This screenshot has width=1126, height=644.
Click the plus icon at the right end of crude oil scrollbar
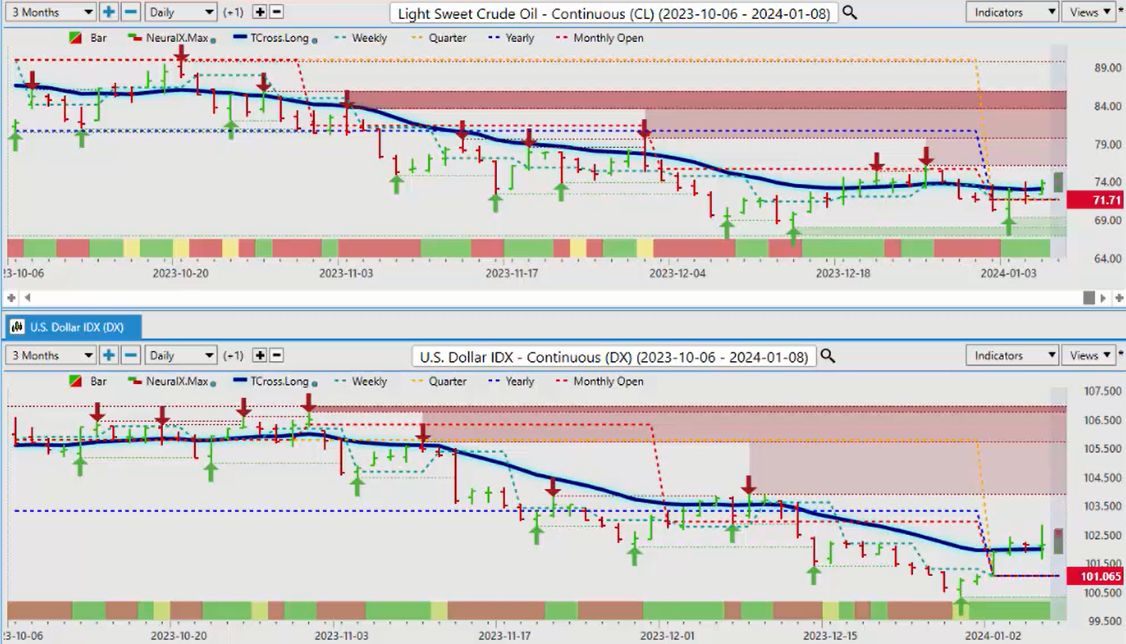point(1119,298)
